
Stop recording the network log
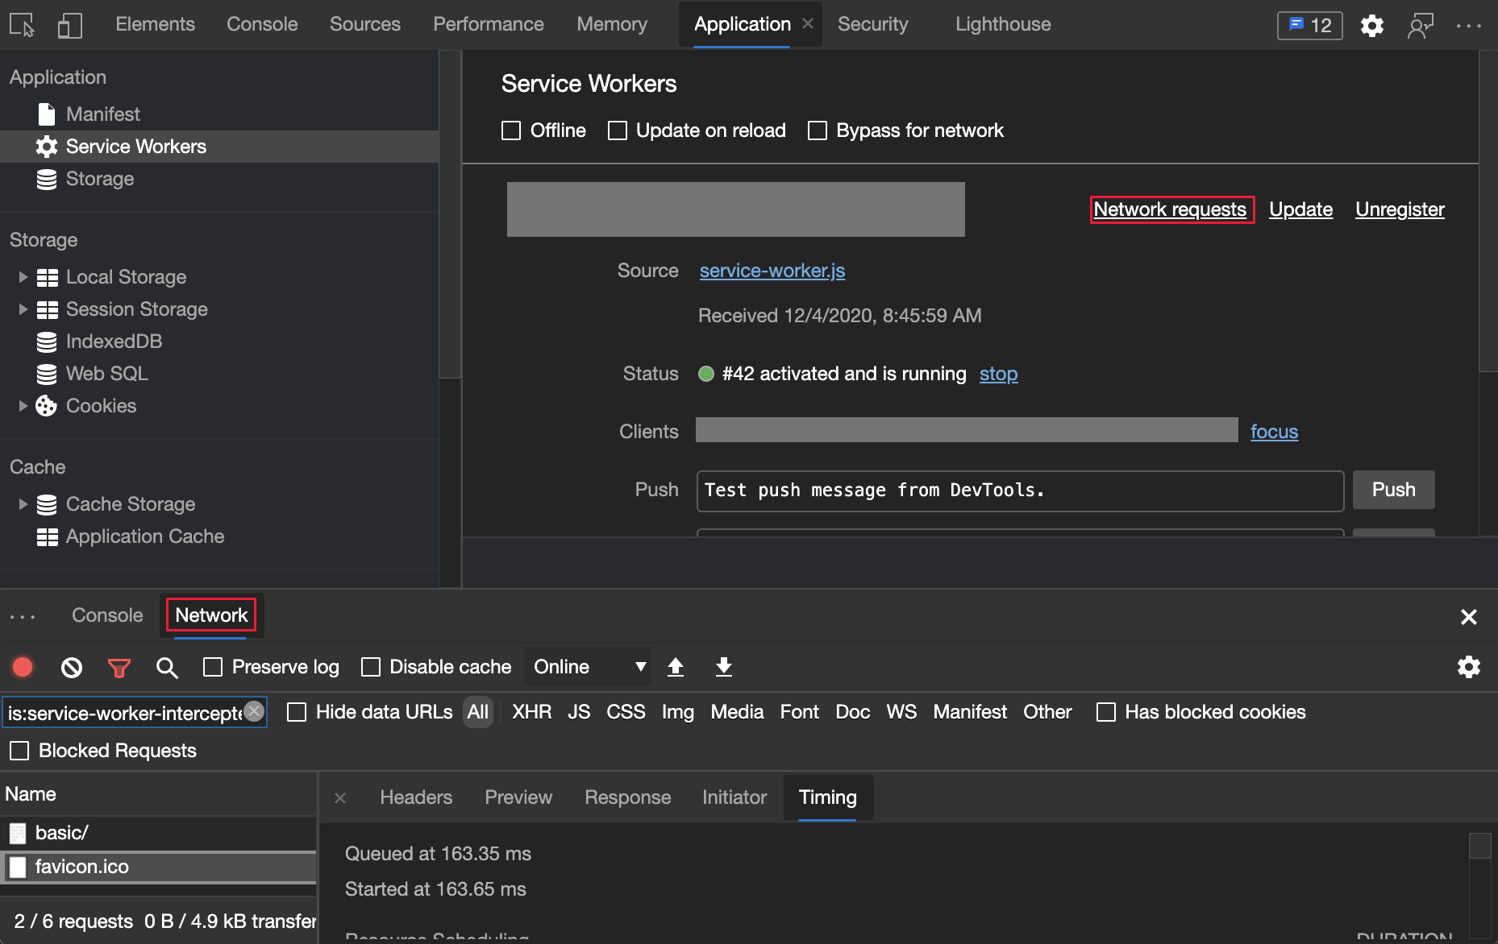23,667
